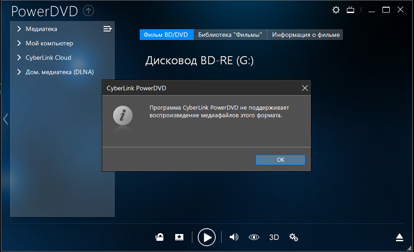Open PowerDVD settings gear icon
The image size is (414, 252).
pyautogui.click(x=336, y=10)
